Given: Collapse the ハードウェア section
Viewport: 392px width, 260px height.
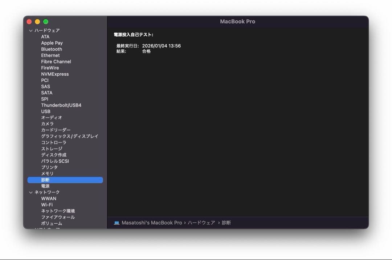Looking at the screenshot, I should 31,31.
